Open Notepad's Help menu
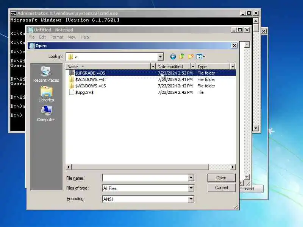Image resolution: width=303 pixels, height=227 pixels. tap(84, 37)
